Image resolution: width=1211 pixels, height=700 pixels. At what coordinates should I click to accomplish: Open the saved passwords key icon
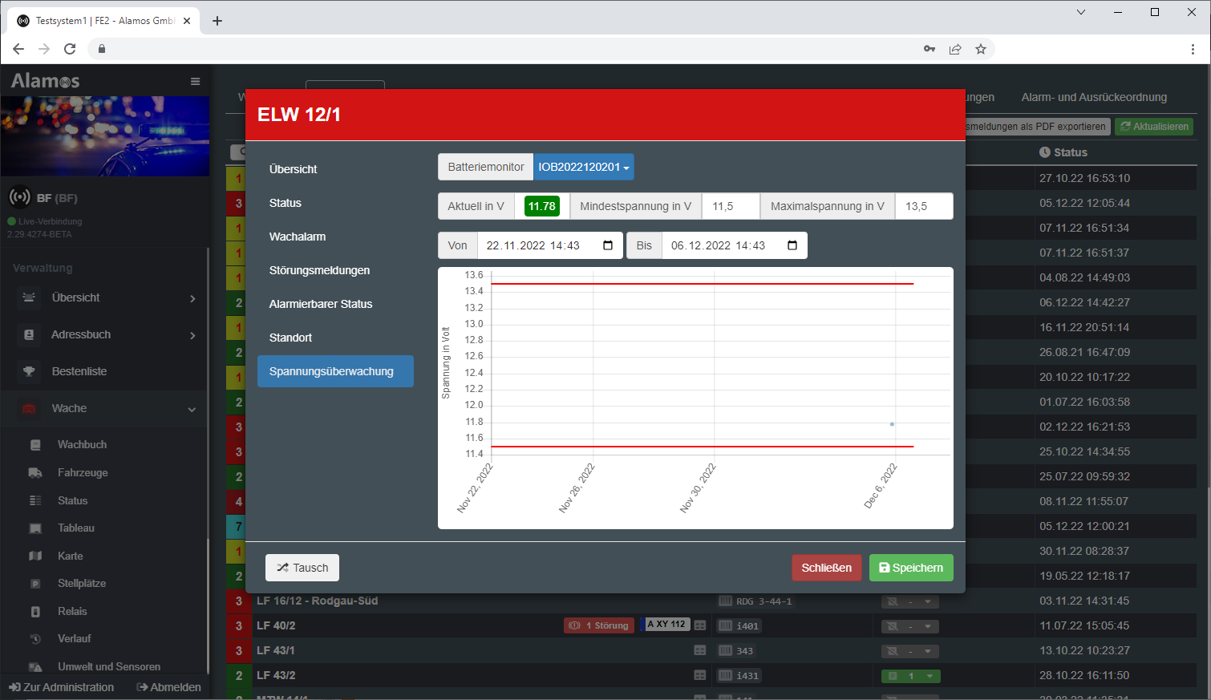tap(930, 49)
